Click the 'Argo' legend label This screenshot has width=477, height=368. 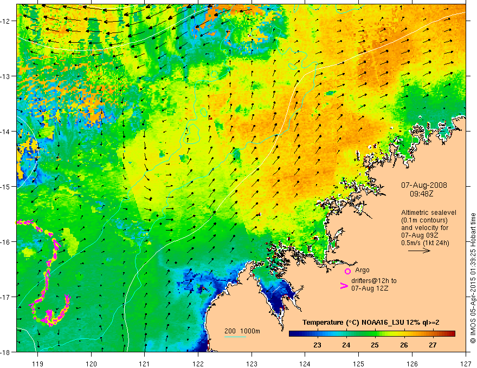point(362,270)
